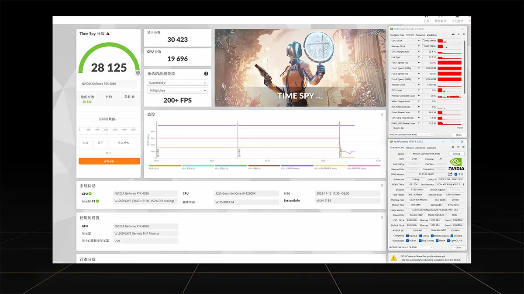The height and width of the screenshot is (294, 524).
Task: Click the CPU score 19 696
Action: pos(177,59)
